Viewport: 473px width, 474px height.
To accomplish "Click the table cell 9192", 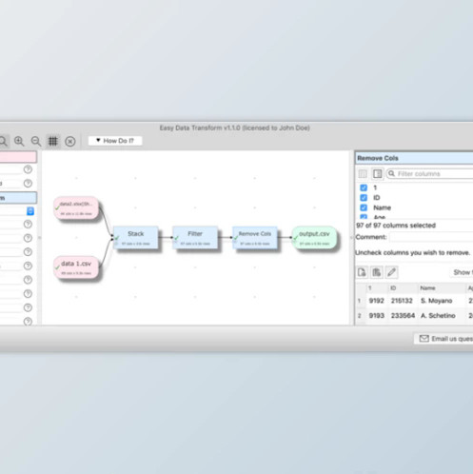I will coord(377,301).
